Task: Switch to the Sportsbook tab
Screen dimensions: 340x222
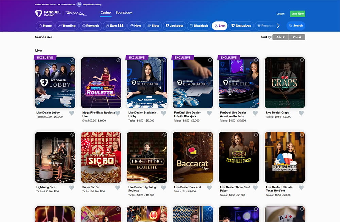Action: pyautogui.click(x=124, y=13)
